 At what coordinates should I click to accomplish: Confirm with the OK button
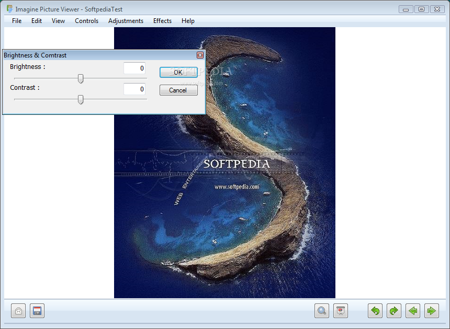[178, 72]
